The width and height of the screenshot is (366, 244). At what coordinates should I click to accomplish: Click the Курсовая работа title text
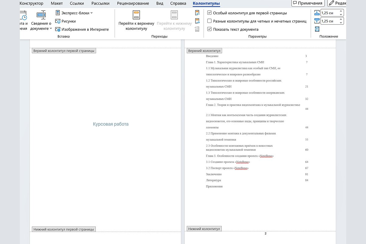coord(111,124)
